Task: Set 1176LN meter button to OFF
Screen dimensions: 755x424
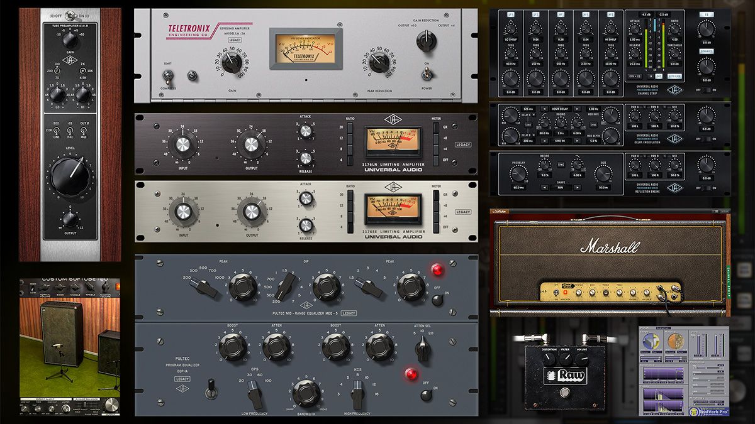Action: [436, 162]
